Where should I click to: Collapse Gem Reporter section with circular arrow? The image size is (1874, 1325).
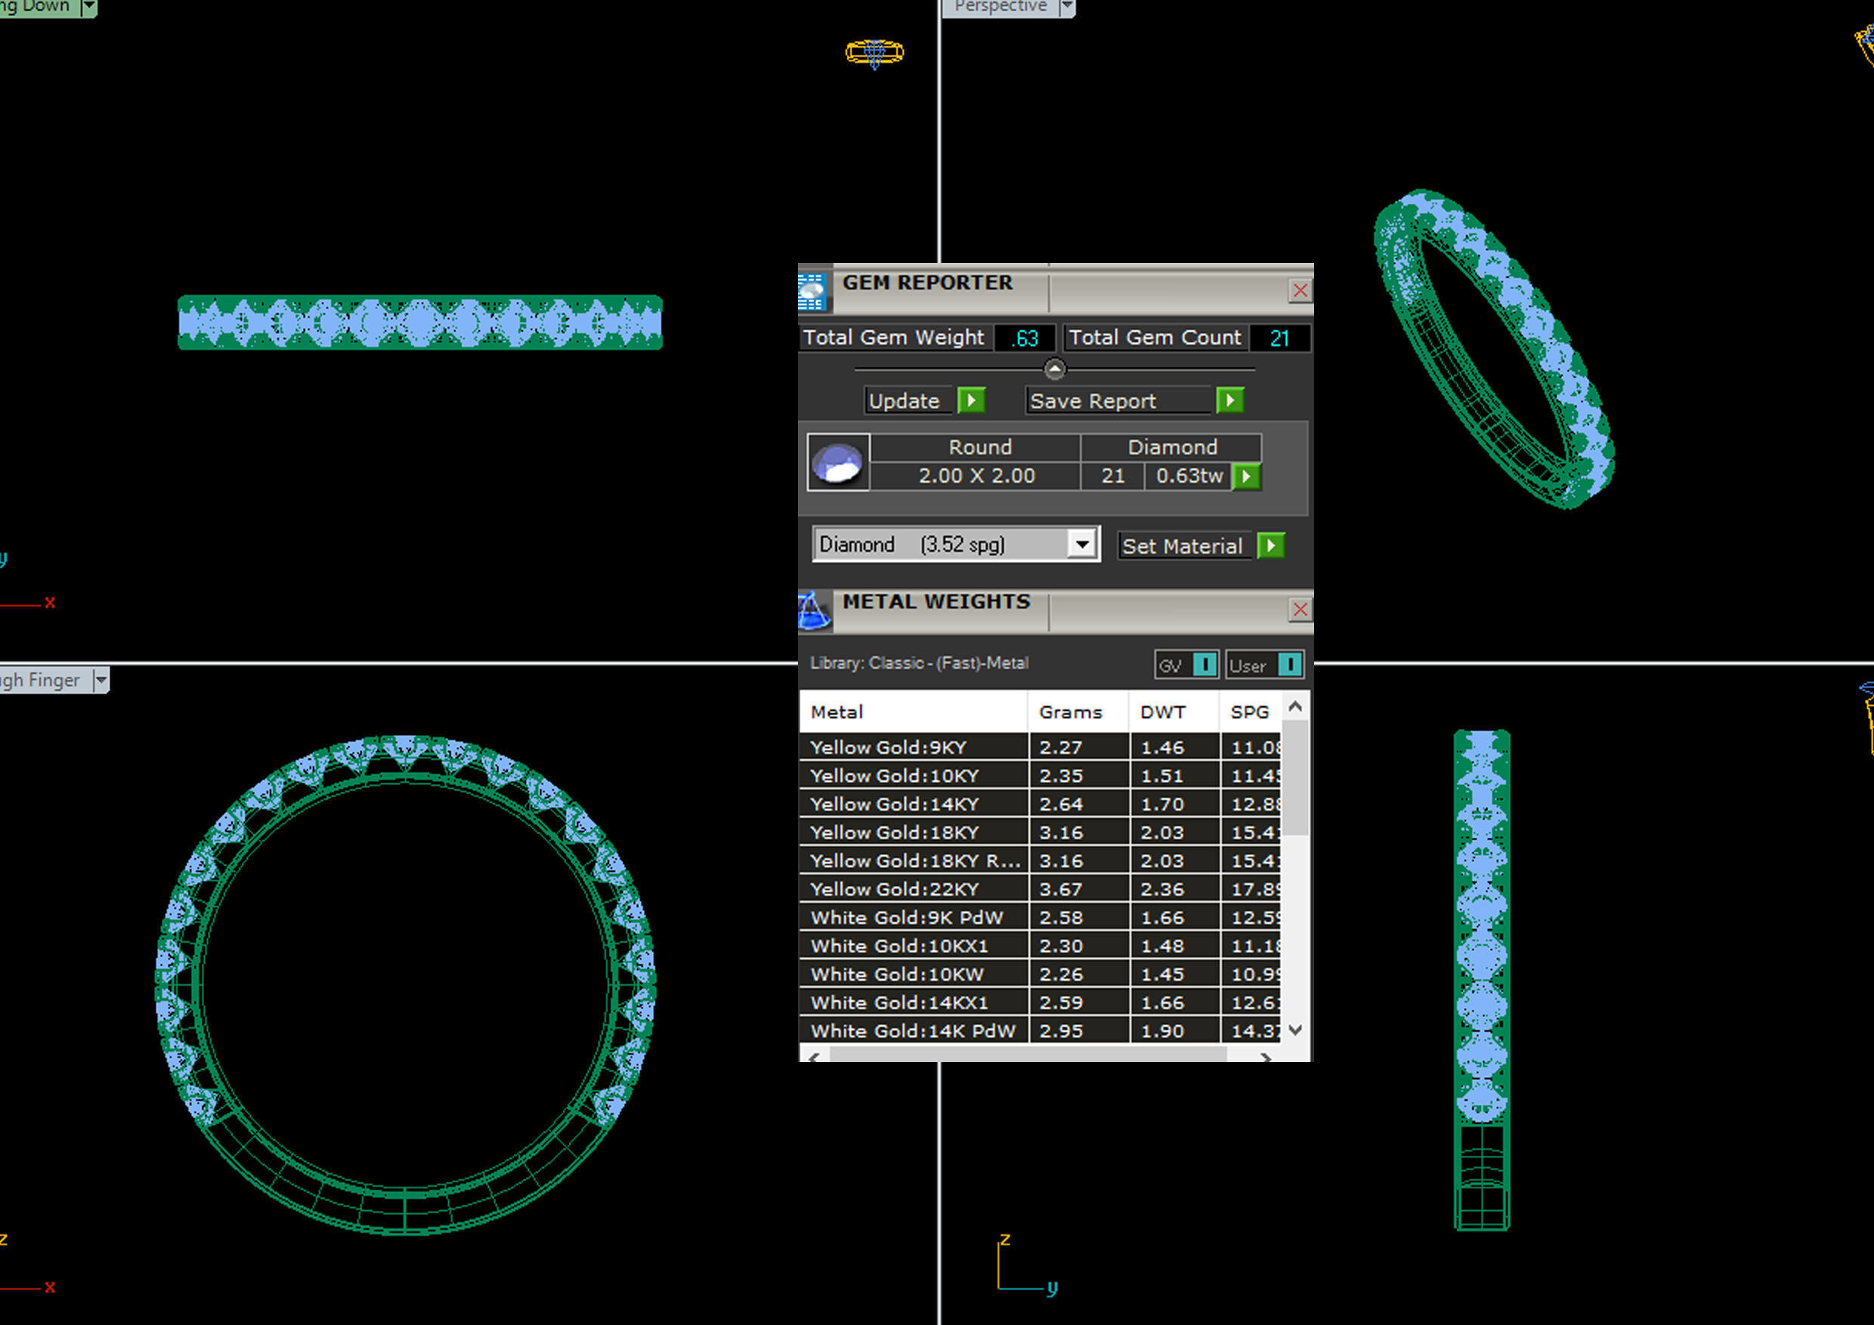coord(1055,369)
